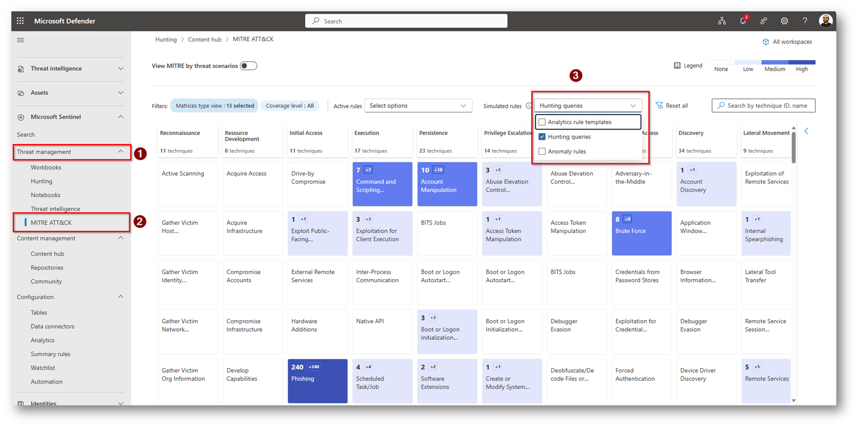Open Content hub in sidebar

pos(48,254)
